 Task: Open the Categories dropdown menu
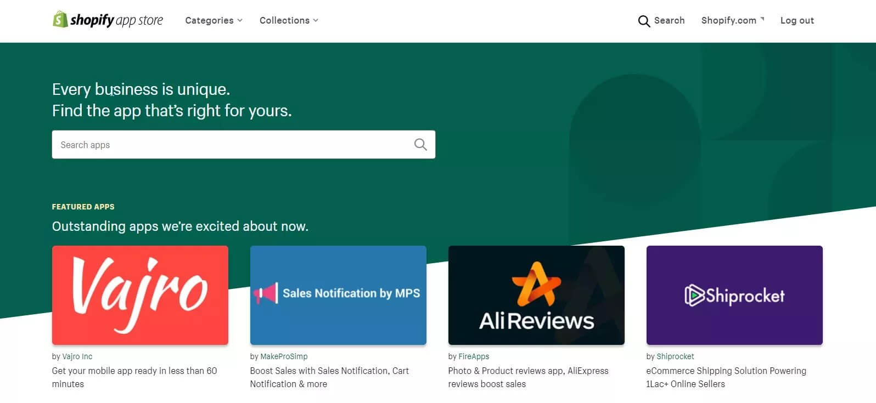tap(214, 20)
